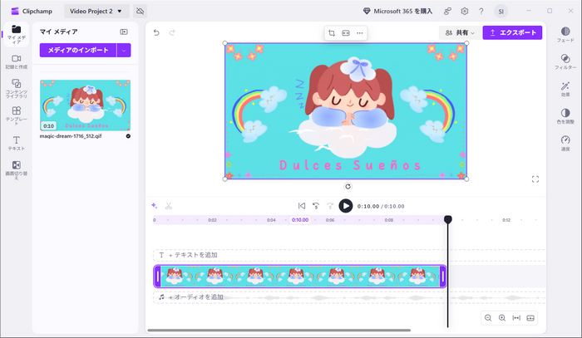Open the Text sidebar tab

(16, 143)
